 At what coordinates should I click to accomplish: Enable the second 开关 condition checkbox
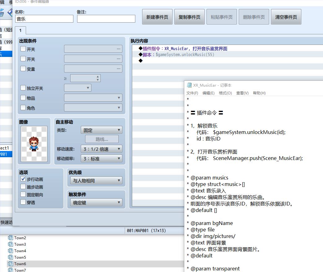[x=23, y=59]
